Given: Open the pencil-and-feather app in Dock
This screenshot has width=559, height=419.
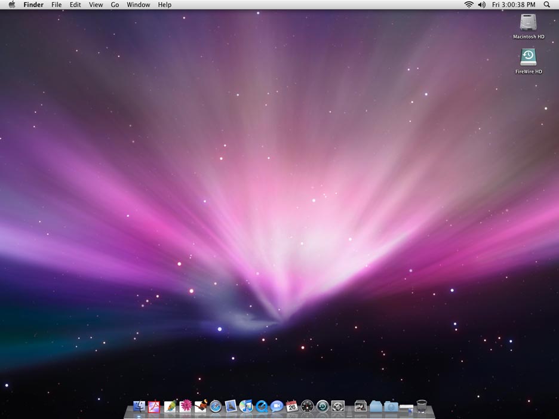Looking at the screenshot, I should click(x=170, y=406).
